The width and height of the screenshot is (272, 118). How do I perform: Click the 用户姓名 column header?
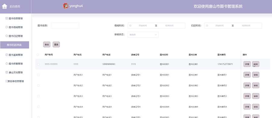tap(77, 55)
